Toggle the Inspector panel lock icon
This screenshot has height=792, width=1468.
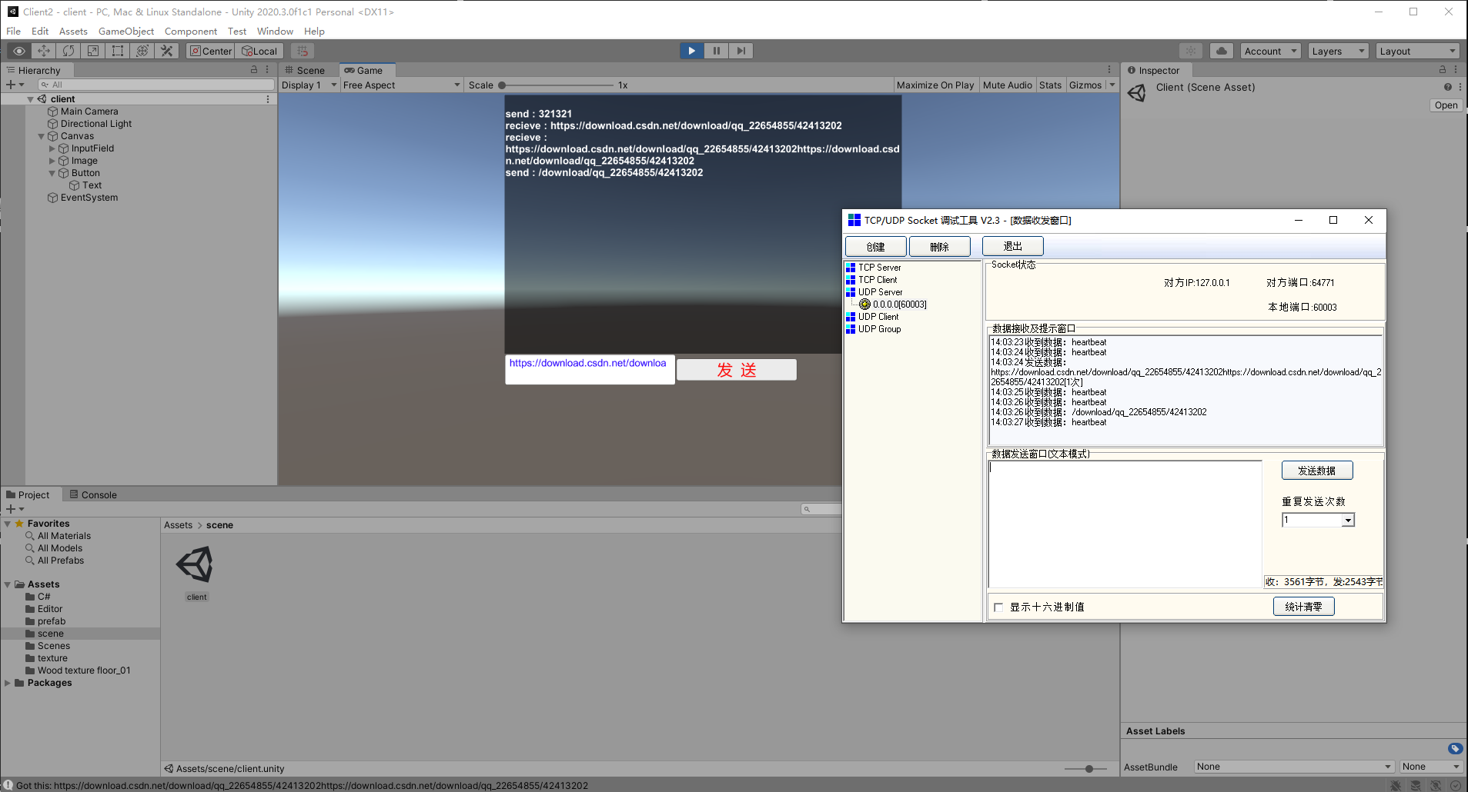click(1443, 70)
